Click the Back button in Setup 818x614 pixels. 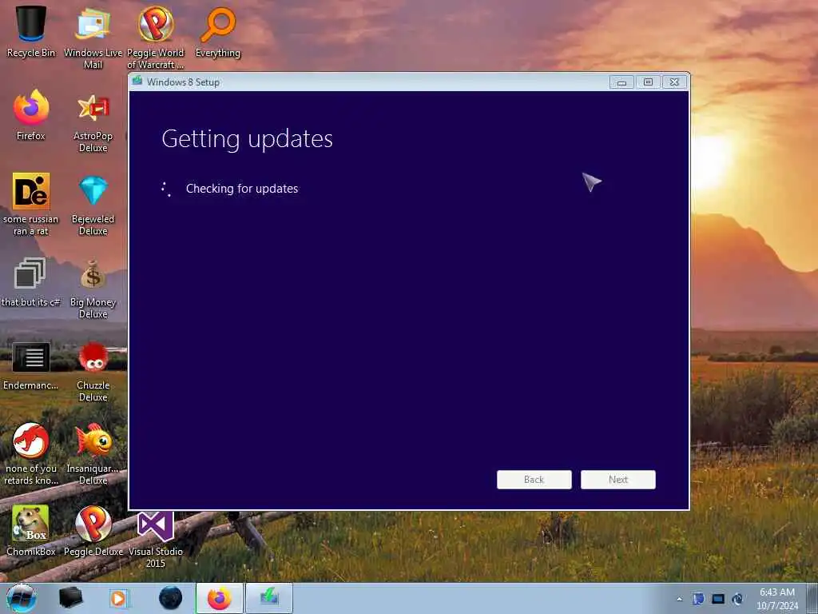coord(534,480)
